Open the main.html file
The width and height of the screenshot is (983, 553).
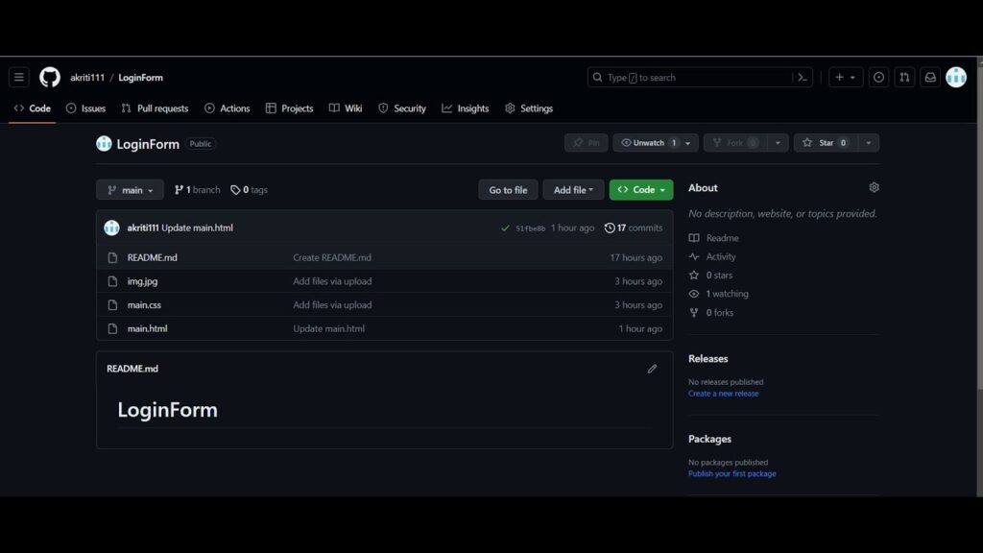tap(147, 328)
